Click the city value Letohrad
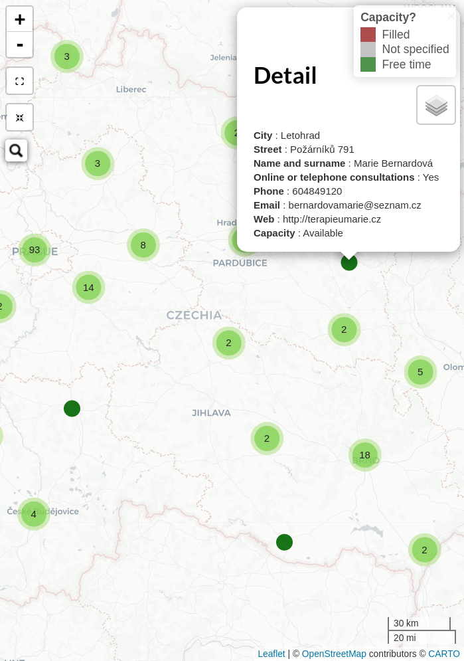Viewport: 464px width, 661px height. click(300, 136)
